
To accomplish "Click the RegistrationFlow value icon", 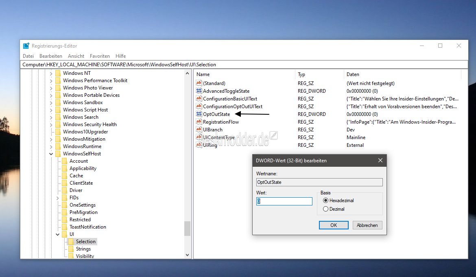I will point(199,122).
